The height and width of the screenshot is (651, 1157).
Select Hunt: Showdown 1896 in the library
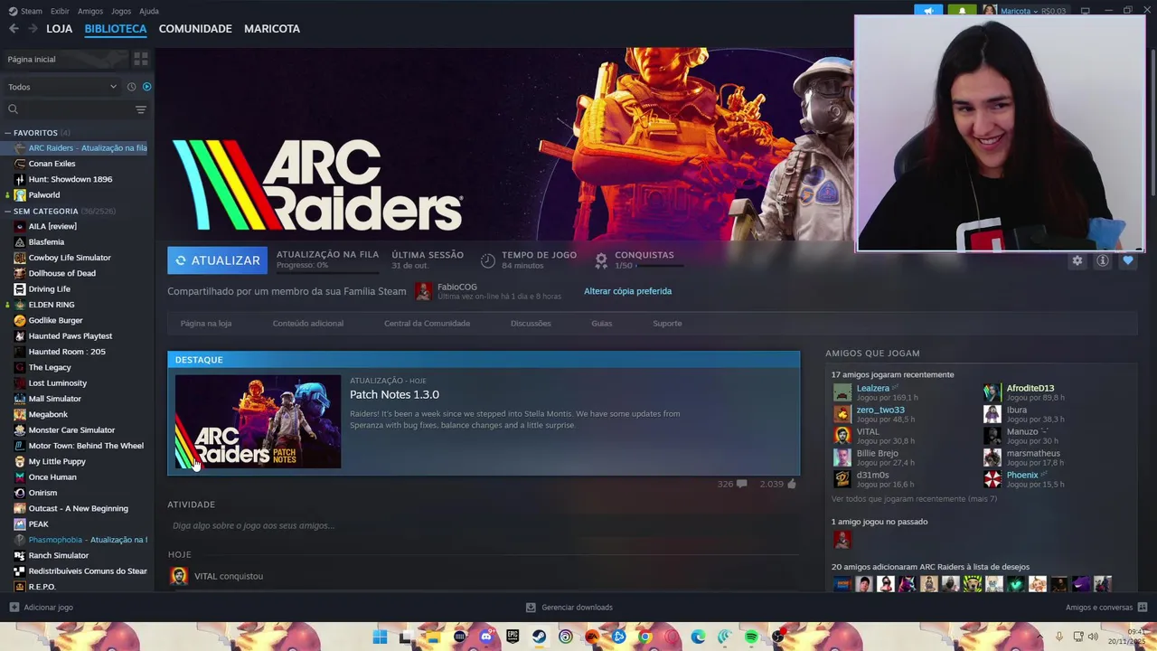coord(71,179)
